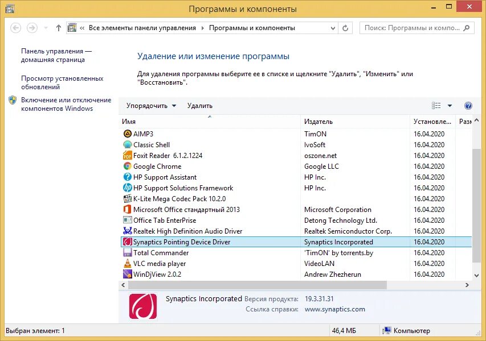Click the large Synaptics logo in details pane

click(x=143, y=306)
